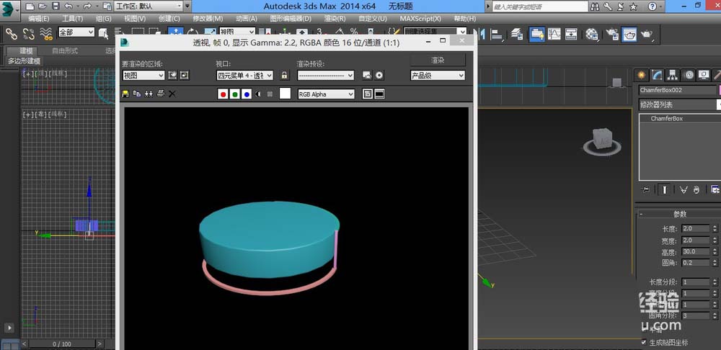
Task: Click the Render Production teapot icon
Action: (x=647, y=34)
